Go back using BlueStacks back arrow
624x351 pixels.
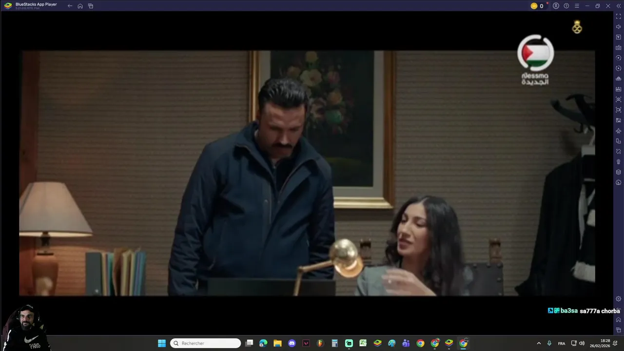[70, 6]
